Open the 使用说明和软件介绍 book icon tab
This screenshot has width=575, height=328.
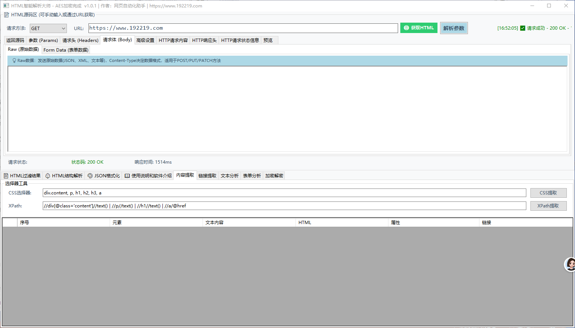[x=148, y=176]
